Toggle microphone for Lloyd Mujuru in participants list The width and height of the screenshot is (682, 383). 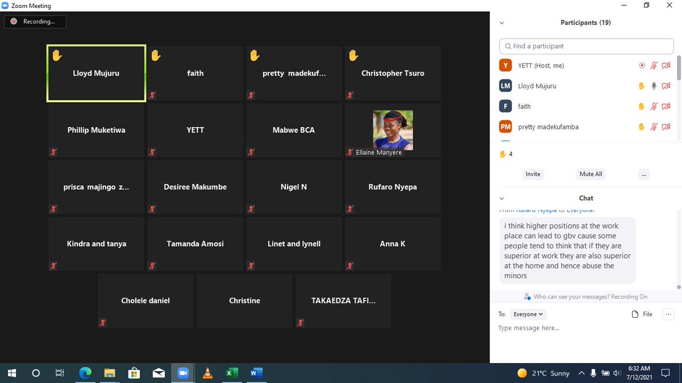point(654,86)
